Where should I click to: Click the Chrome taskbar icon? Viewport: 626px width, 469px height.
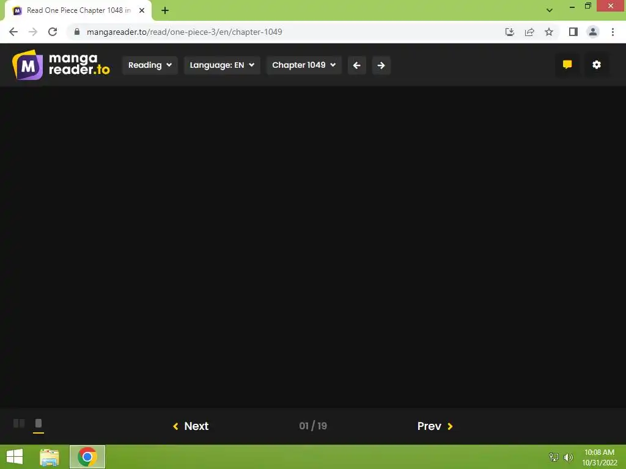point(87,457)
